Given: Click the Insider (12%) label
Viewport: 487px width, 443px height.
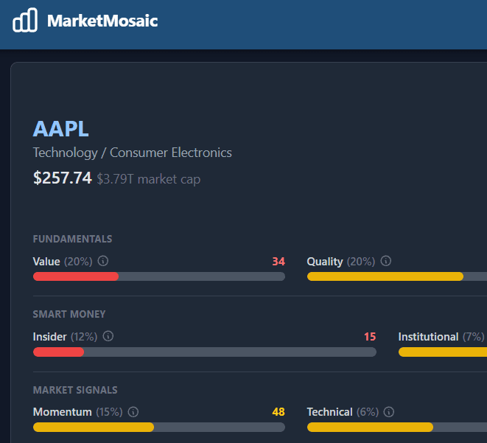Looking at the screenshot, I should [66, 337].
